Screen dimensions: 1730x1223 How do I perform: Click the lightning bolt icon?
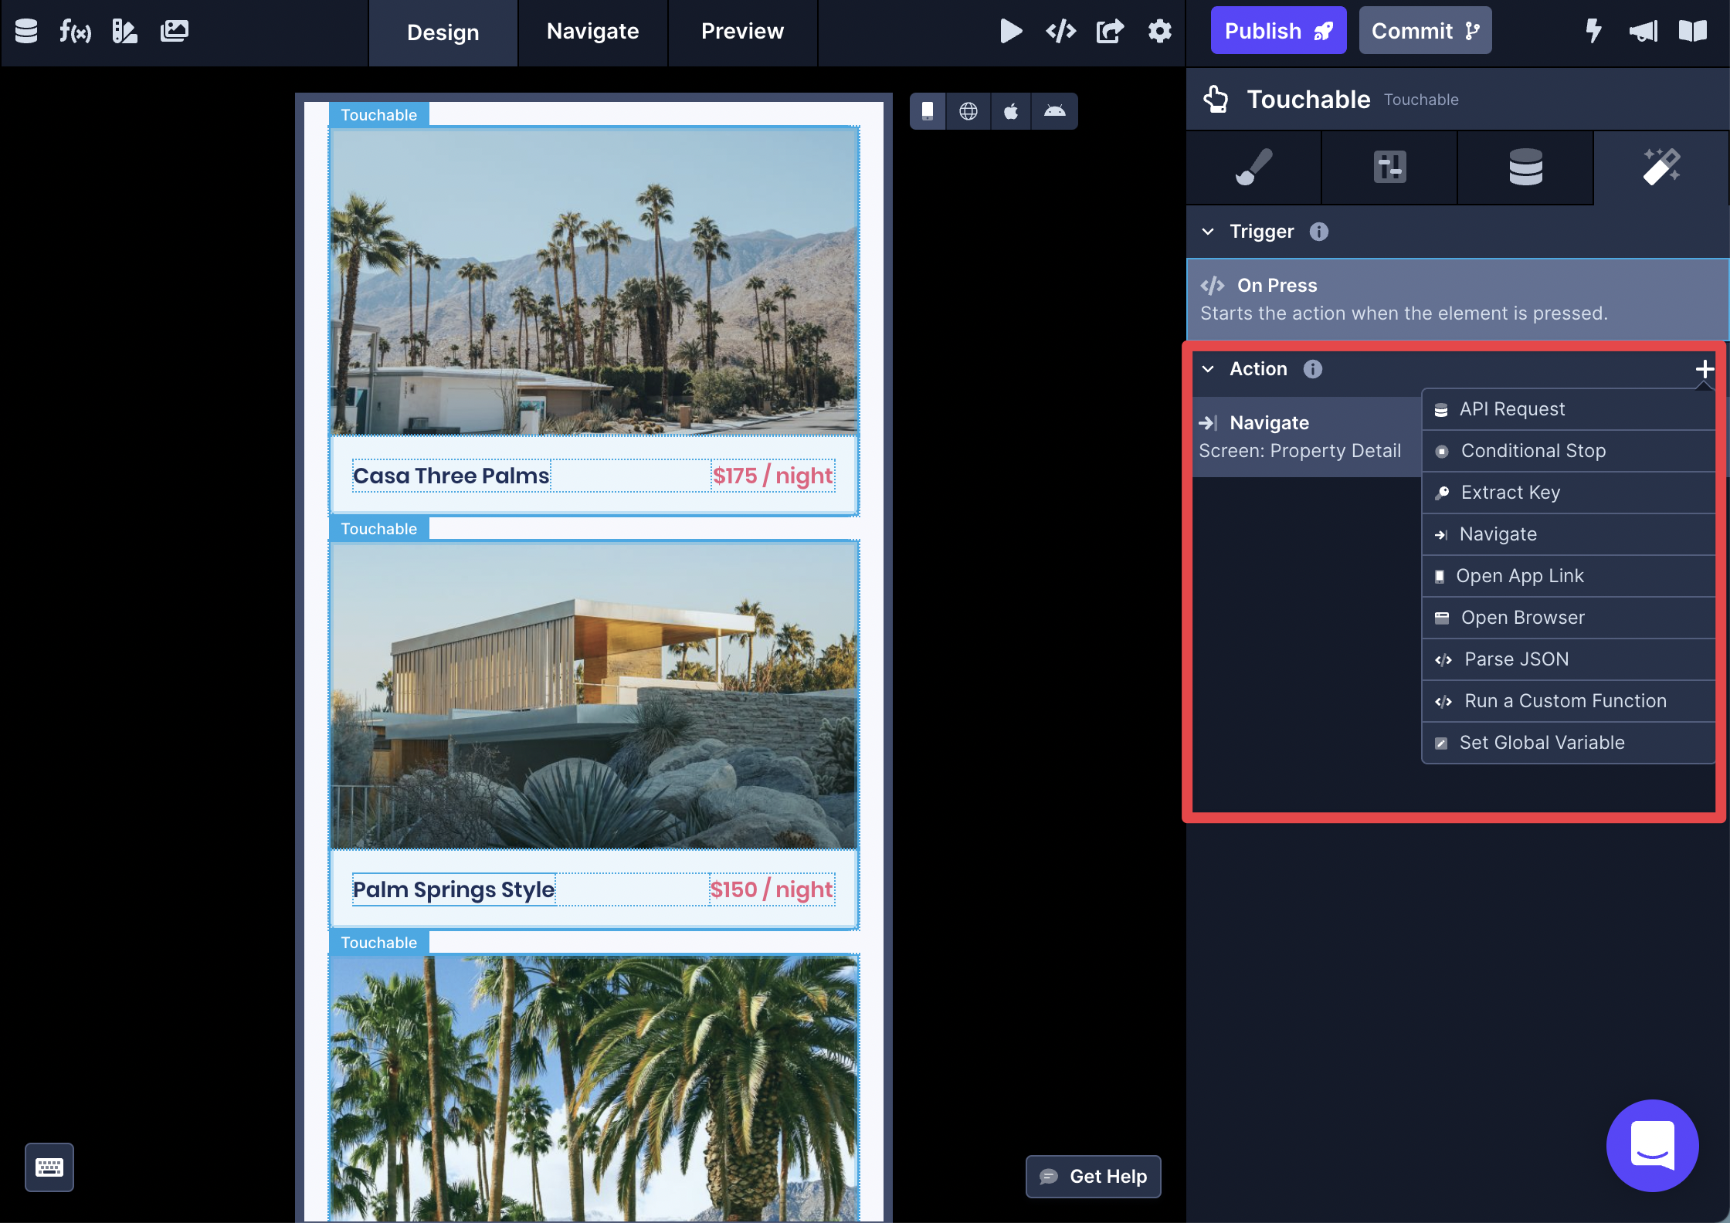tap(1593, 31)
